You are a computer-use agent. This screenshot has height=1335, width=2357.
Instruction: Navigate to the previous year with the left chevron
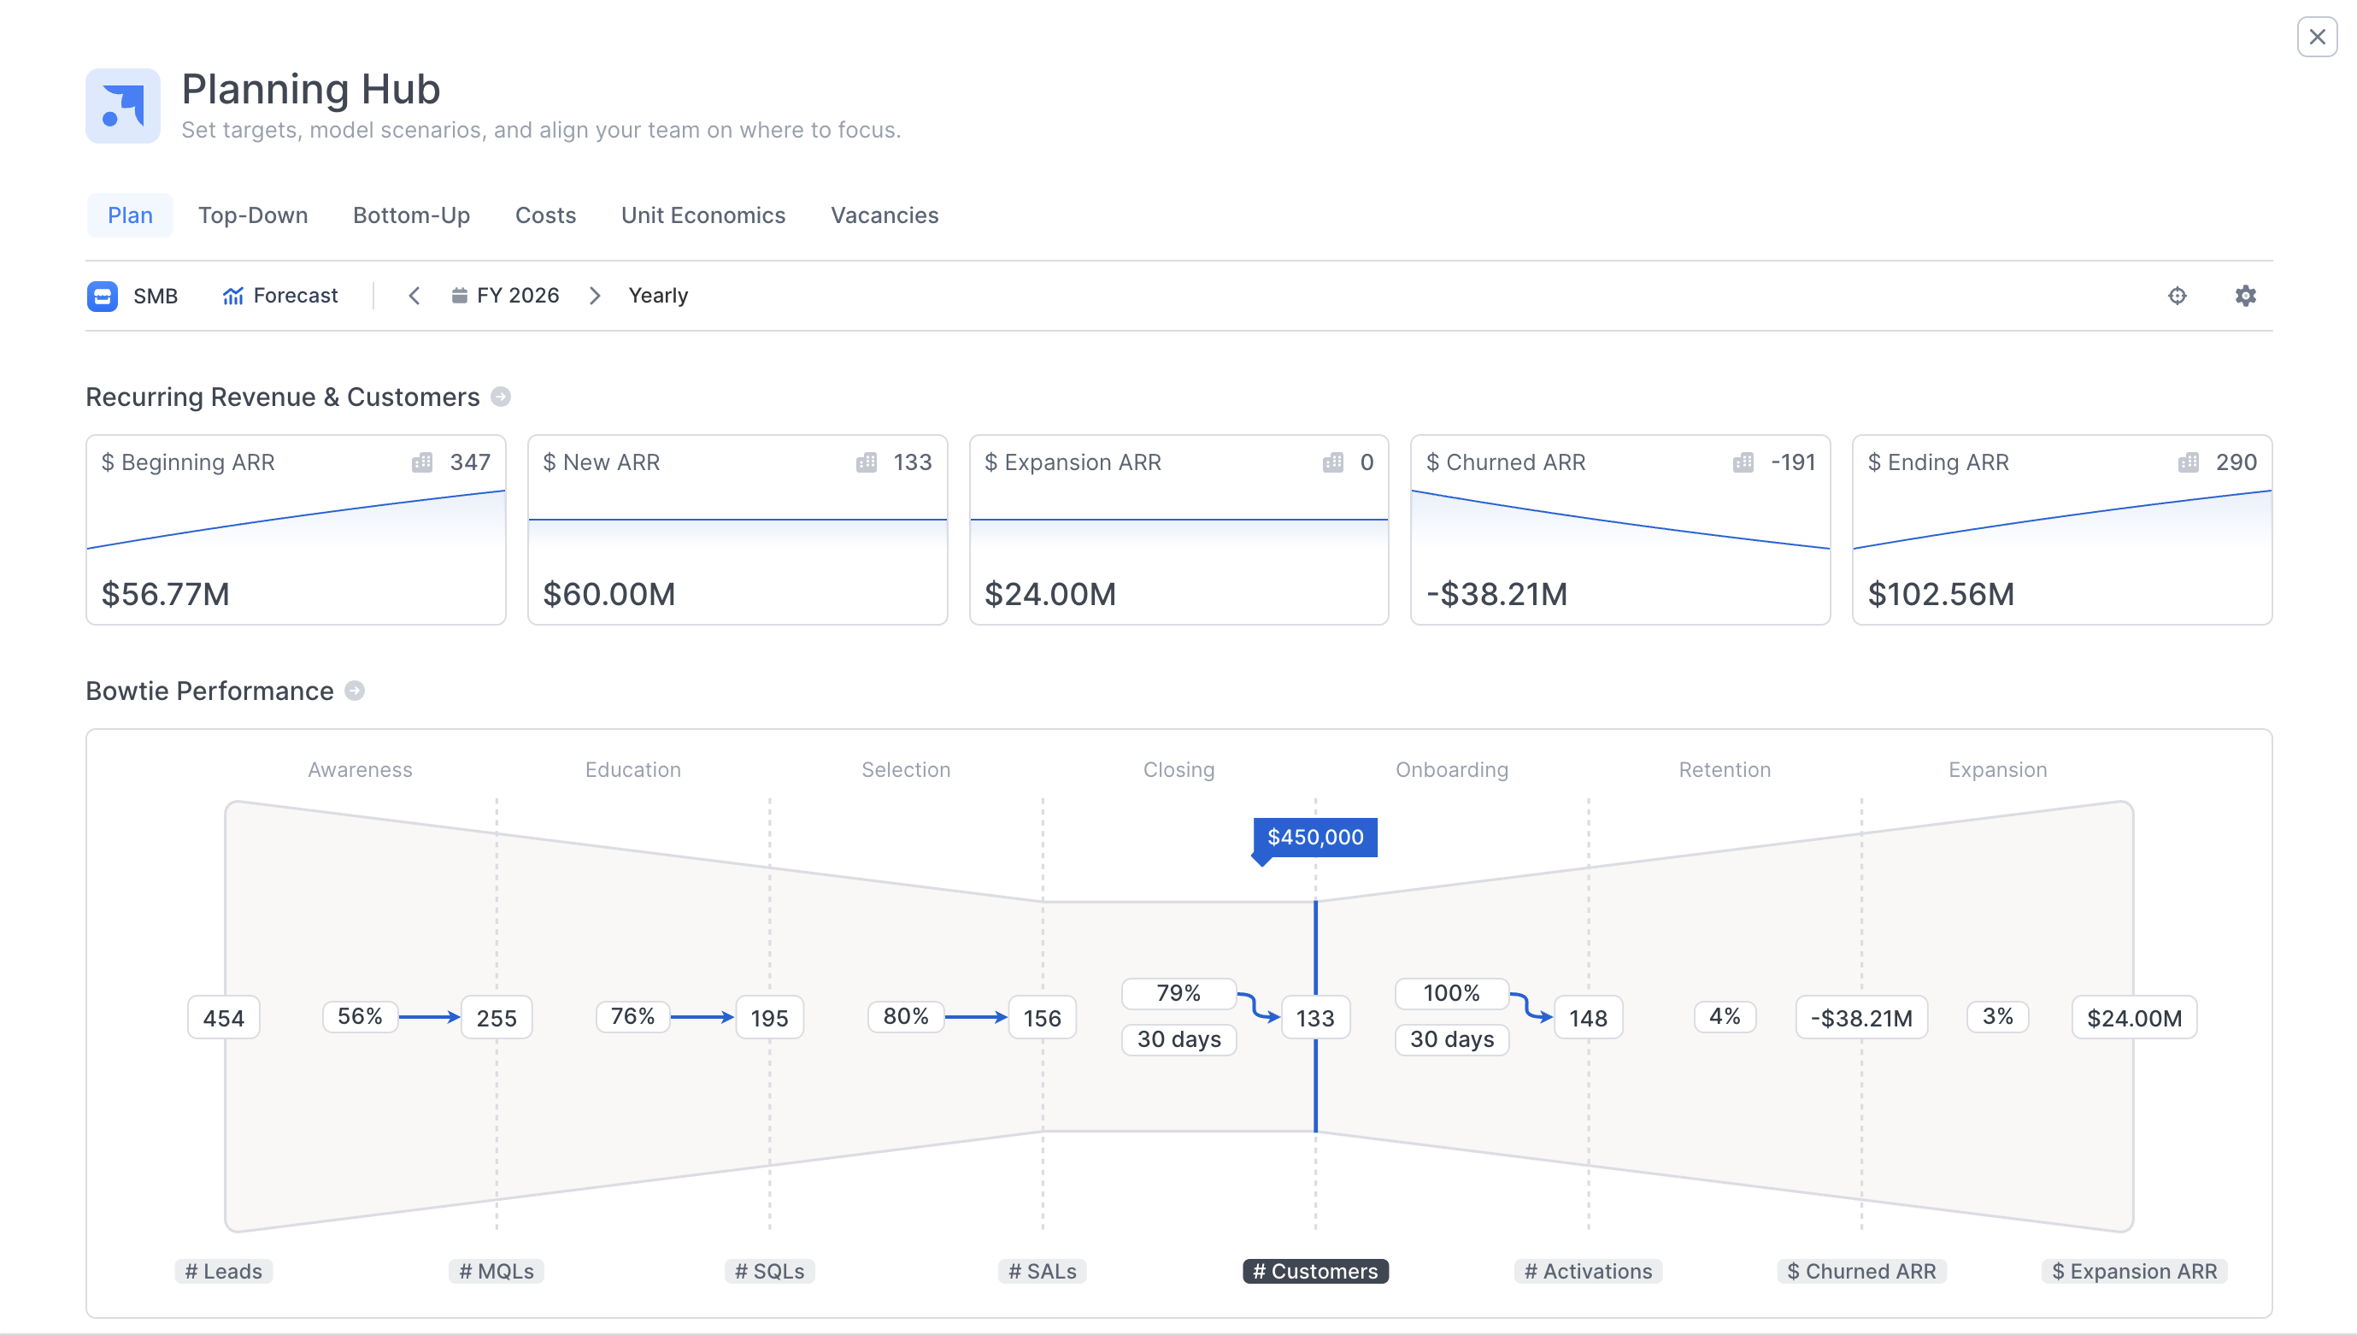point(414,295)
